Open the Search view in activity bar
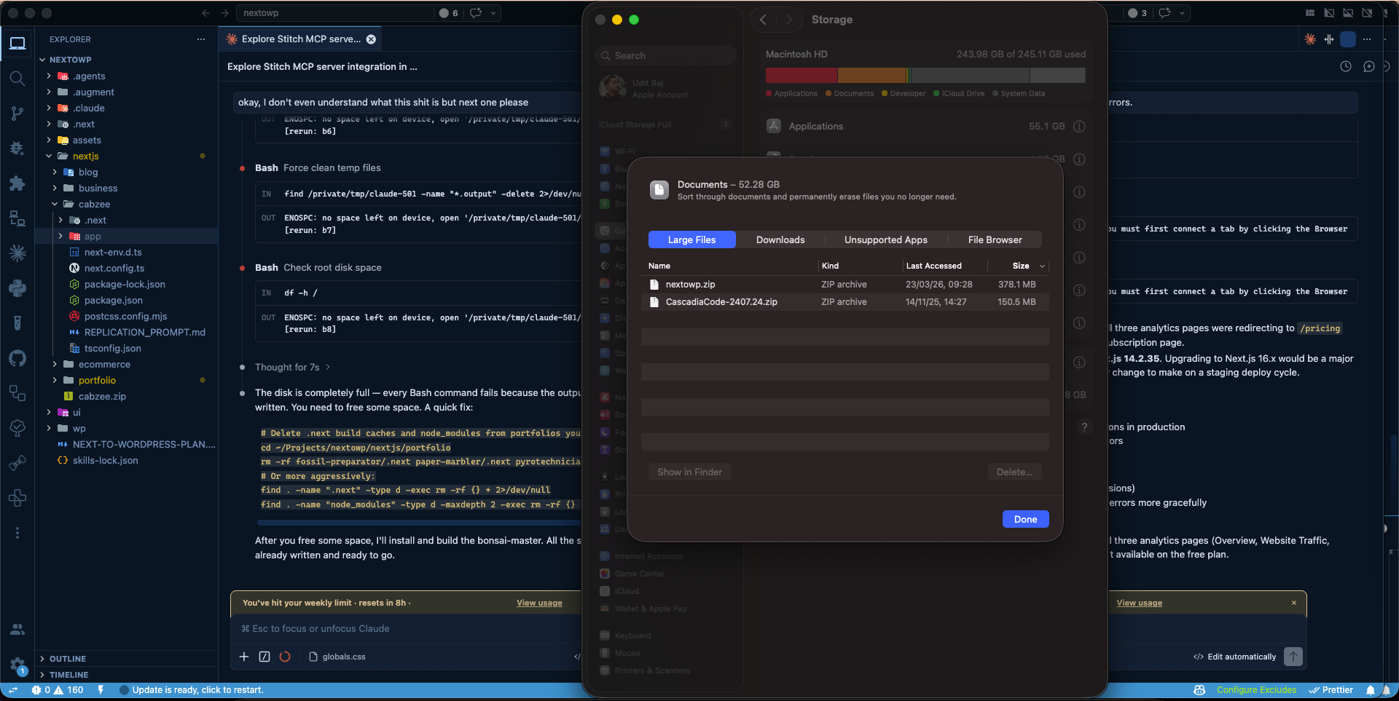 point(17,78)
